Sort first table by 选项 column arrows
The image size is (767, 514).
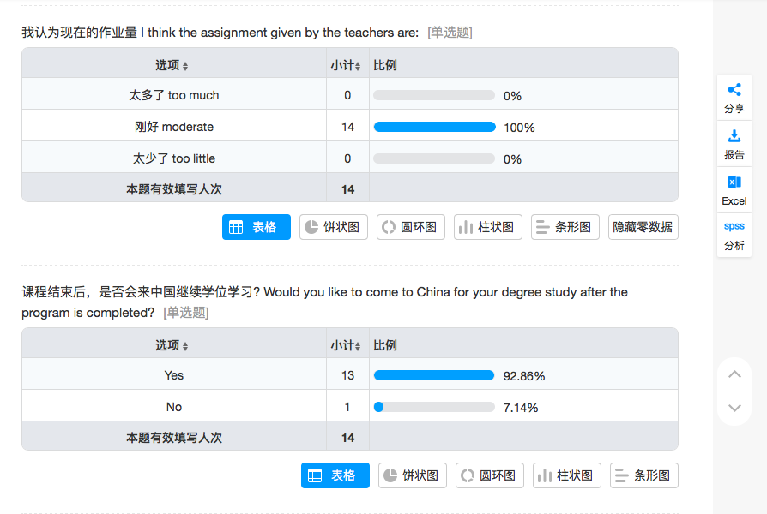coord(185,66)
